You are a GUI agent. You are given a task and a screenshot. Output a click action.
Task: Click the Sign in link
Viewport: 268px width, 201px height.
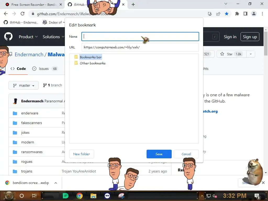[230, 37]
